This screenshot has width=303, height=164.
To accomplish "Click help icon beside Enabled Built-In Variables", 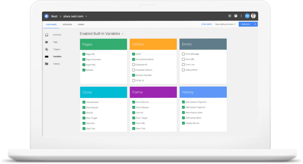I will tap(122, 34).
